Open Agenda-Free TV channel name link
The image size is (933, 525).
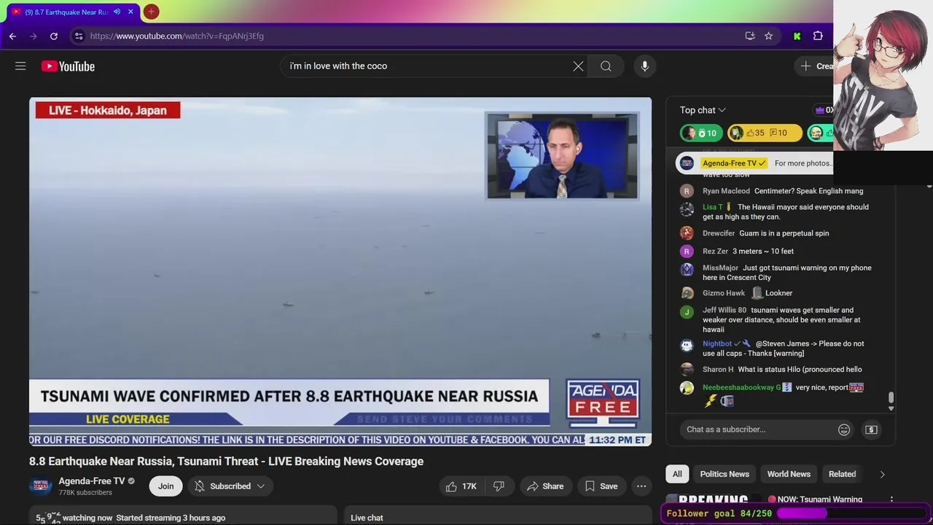tap(92, 481)
